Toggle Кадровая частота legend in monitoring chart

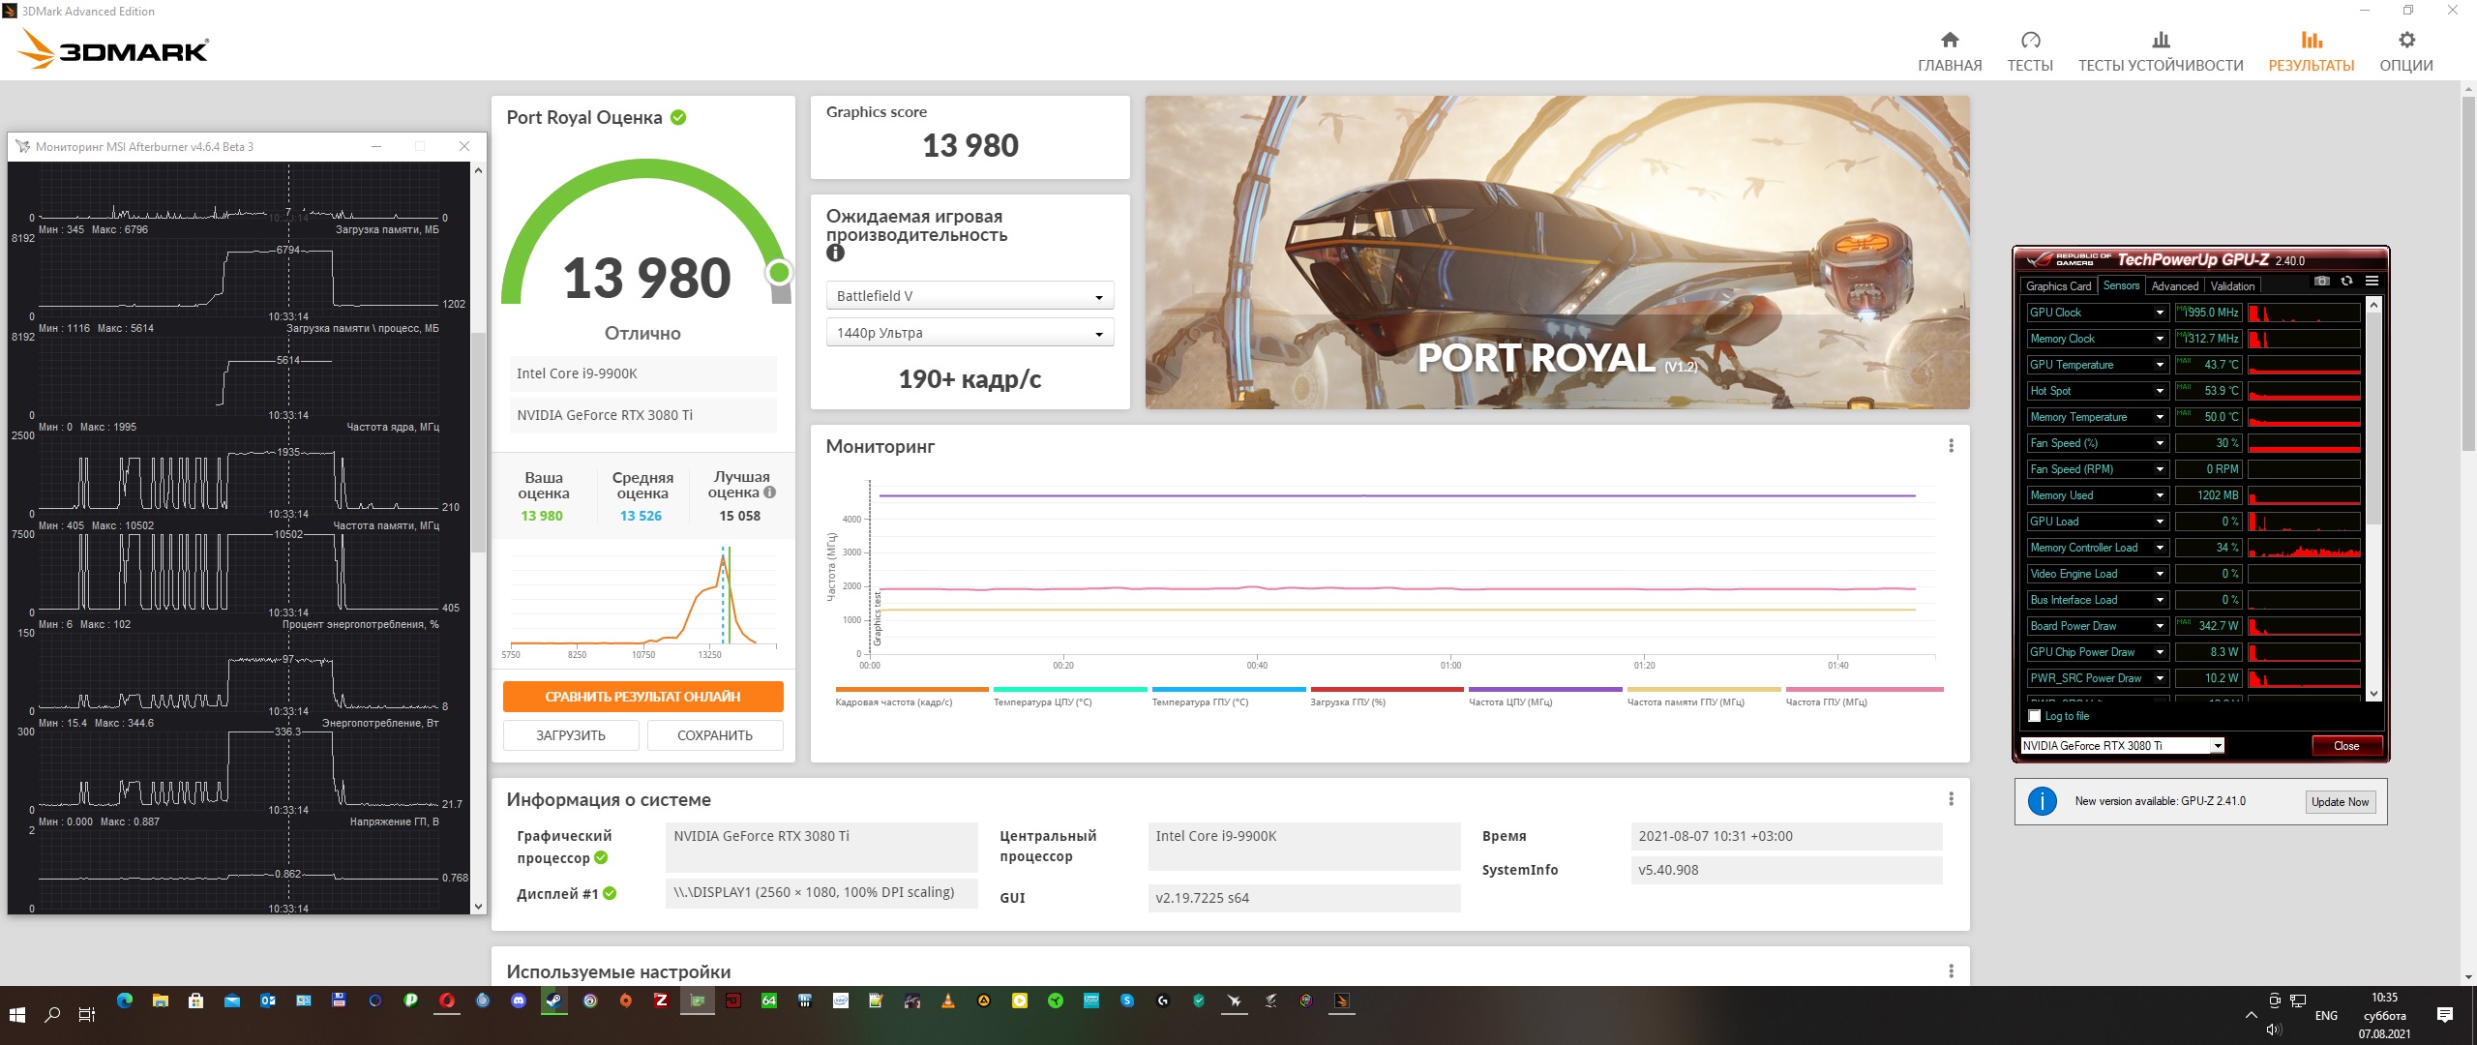911,698
